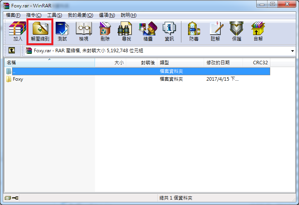The image size is (299, 205).
Task: Launch the 精靈 (Wizard) icon
Action: tap(148, 31)
